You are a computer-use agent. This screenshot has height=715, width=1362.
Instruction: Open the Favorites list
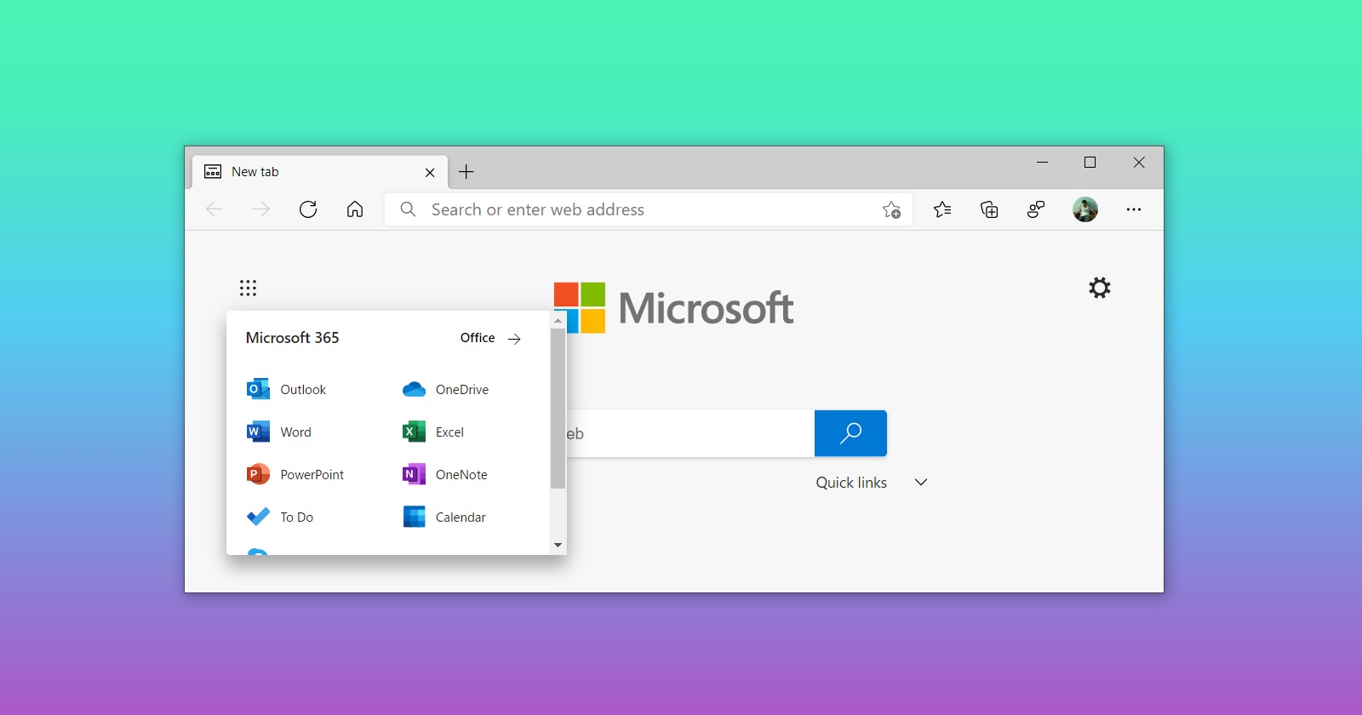click(x=942, y=209)
